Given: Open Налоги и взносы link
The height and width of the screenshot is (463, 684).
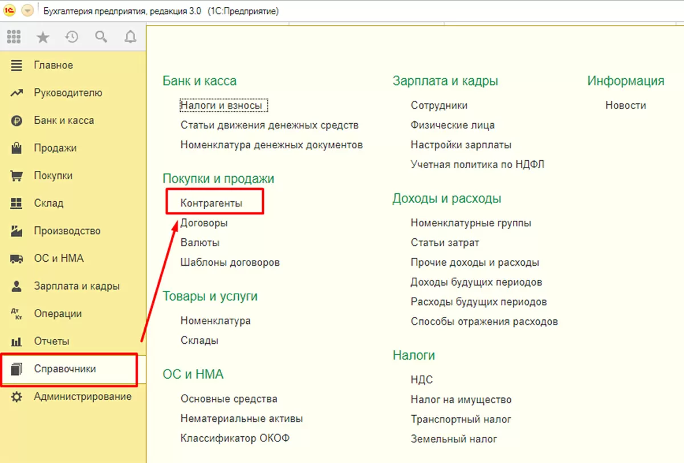Looking at the screenshot, I should pos(221,105).
